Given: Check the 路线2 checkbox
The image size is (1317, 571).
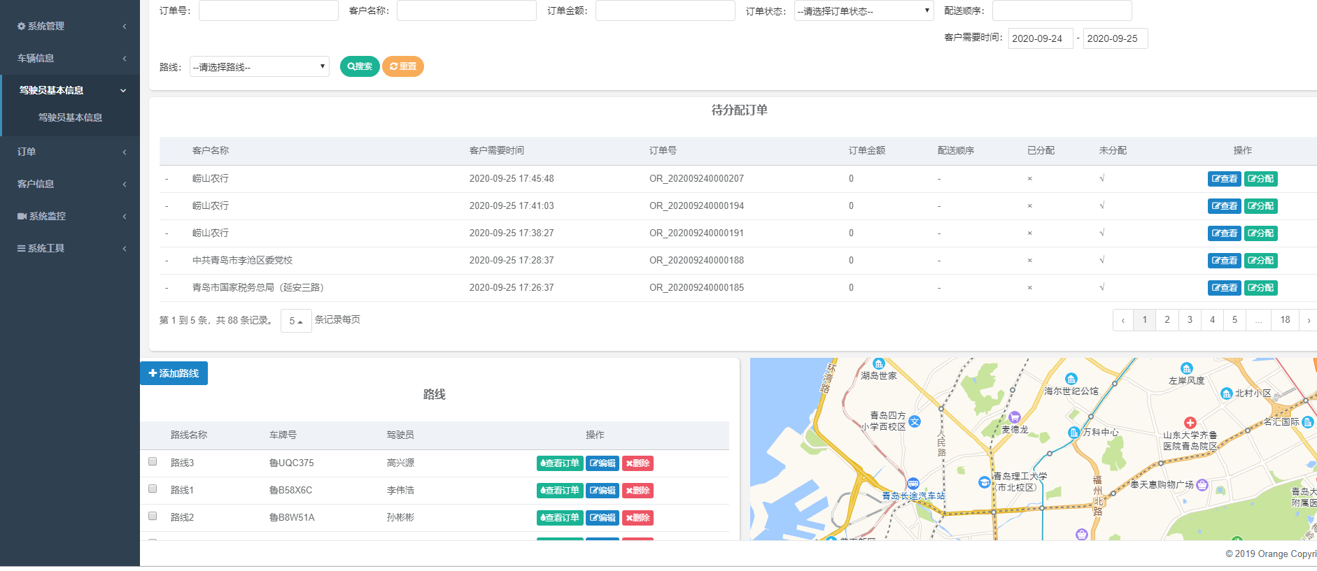Looking at the screenshot, I should pos(153,516).
